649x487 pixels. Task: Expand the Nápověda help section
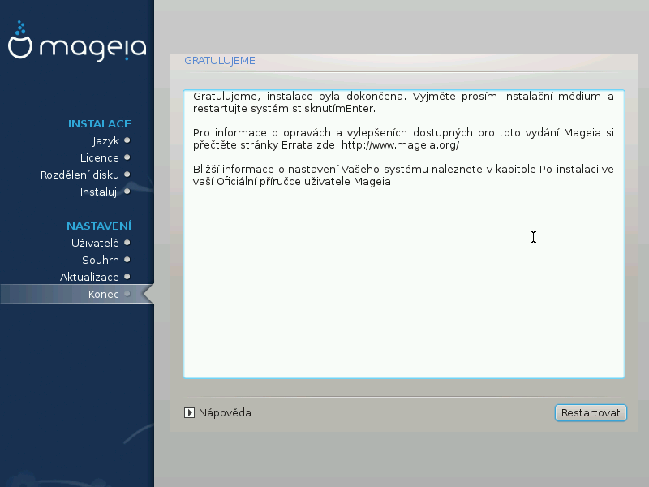[x=217, y=413]
